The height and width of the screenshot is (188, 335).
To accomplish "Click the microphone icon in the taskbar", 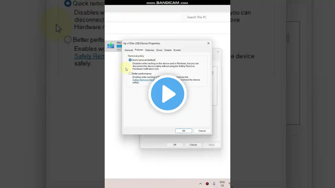I will point(214,184).
